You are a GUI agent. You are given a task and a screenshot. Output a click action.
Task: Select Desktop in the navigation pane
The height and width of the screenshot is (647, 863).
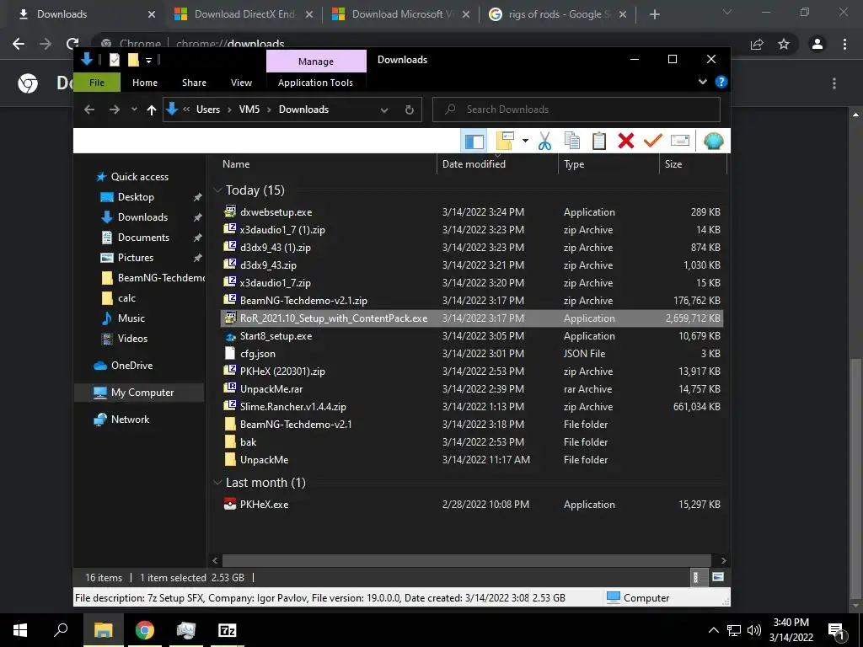(x=136, y=197)
